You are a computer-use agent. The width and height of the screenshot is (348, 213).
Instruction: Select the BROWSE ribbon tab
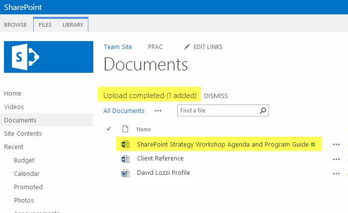(x=15, y=25)
